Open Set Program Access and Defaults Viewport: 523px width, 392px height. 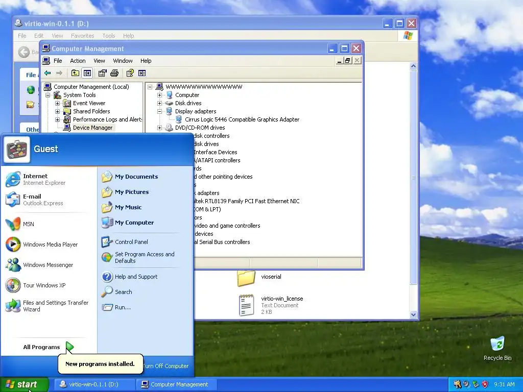tap(145, 257)
